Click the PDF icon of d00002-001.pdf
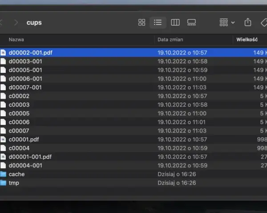Viewport: 267px width, 213px height. click(x=3, y=52)
